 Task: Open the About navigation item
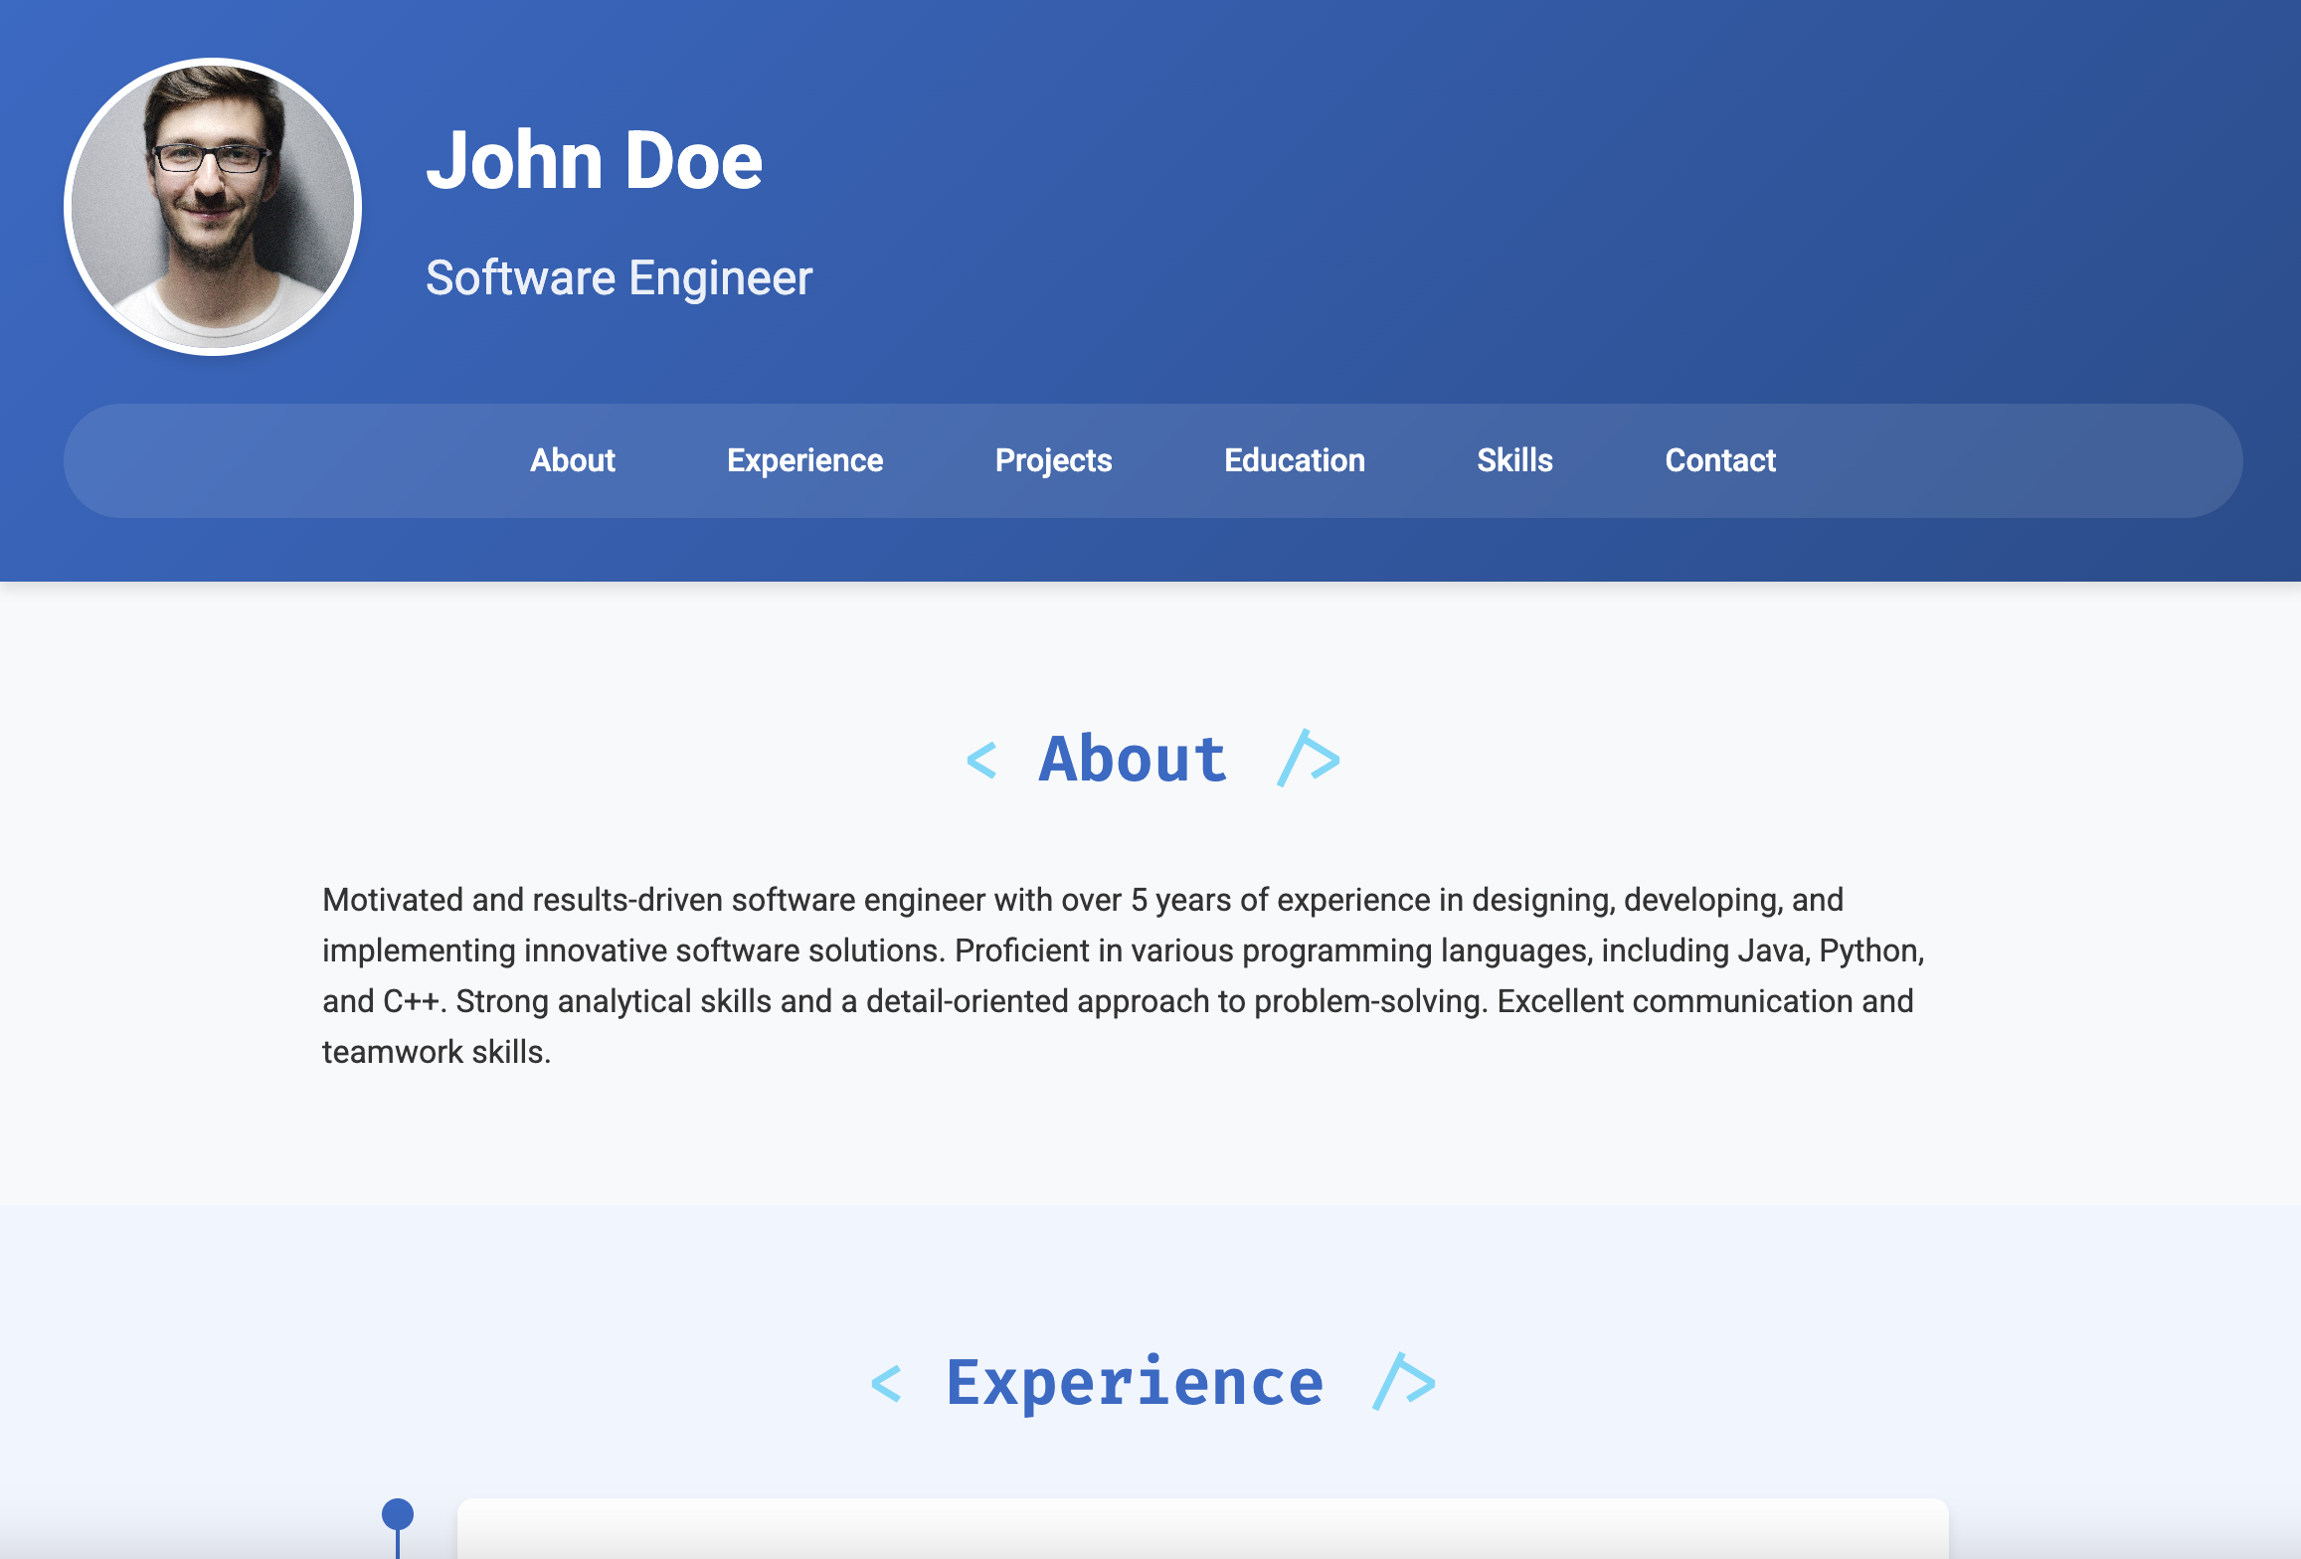pos(572,460)
